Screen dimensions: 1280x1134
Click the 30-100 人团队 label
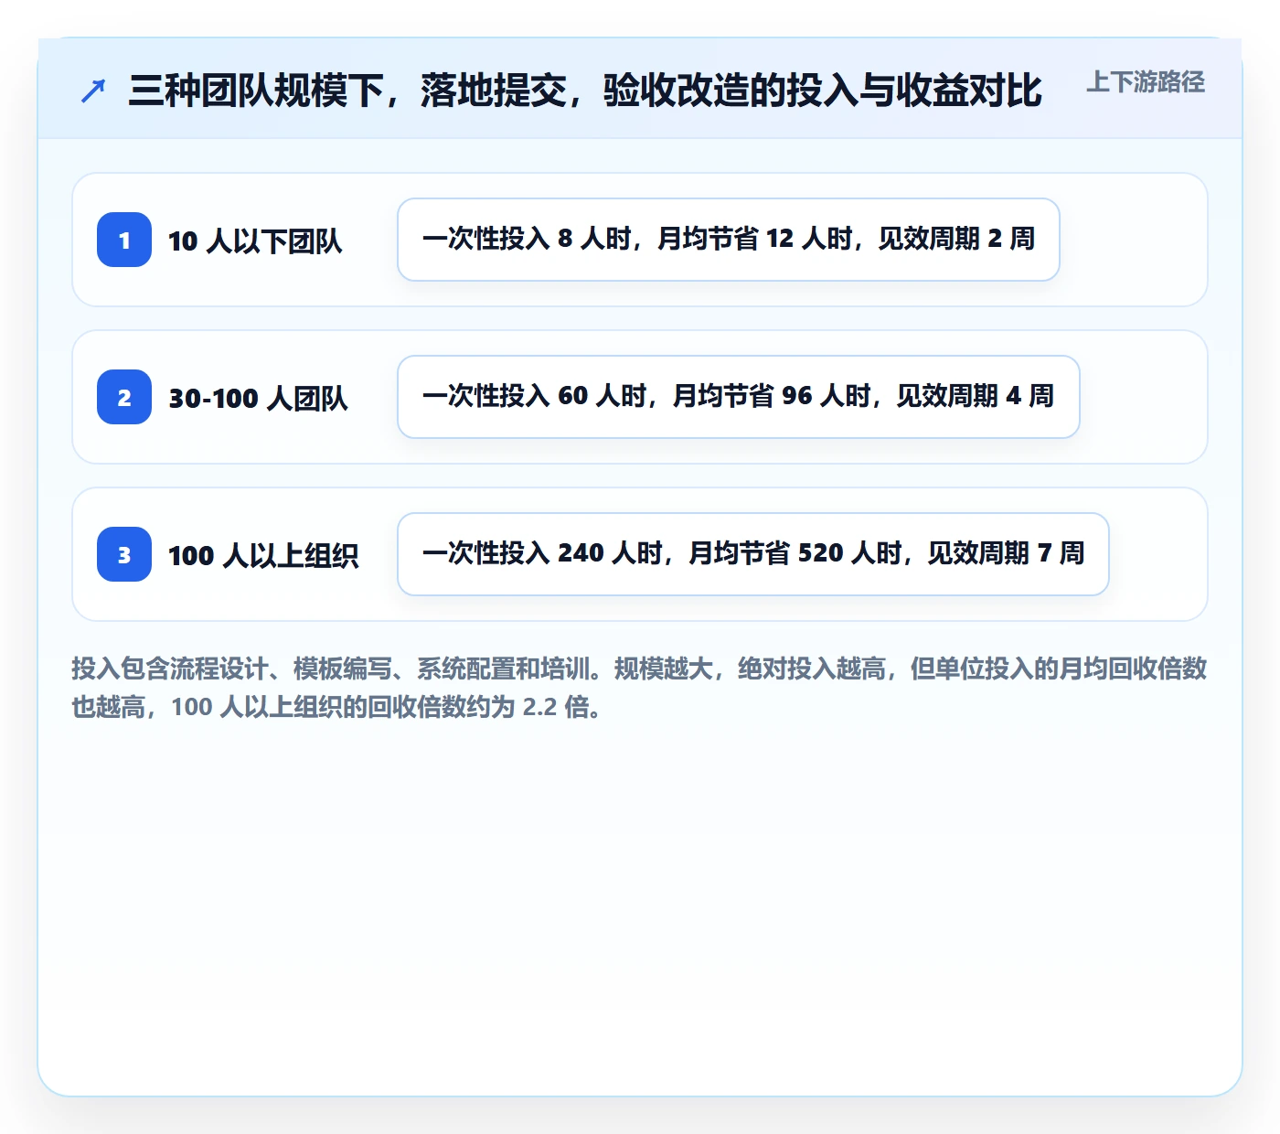(258, 398)
